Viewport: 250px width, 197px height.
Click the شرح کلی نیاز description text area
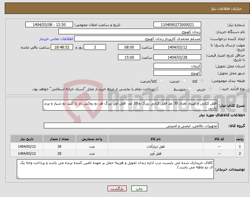point(130,105)
